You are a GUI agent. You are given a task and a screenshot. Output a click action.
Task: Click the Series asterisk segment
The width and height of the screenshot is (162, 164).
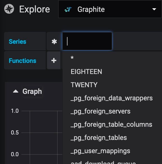[x=54, y=42]
